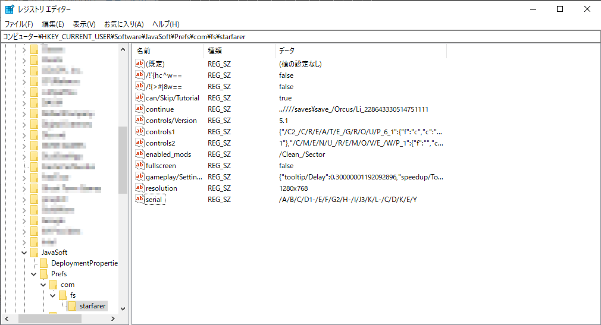Open the ファイル(F) menu
This screenshot has width=601, height=325.
[19, 24]
